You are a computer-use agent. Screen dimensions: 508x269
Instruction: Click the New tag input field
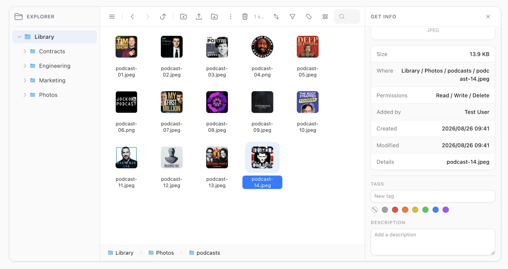pos(433,196)
